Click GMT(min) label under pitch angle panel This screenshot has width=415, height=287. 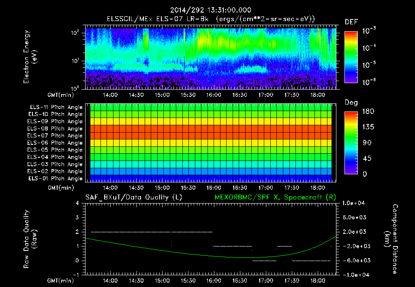(61, 188)
